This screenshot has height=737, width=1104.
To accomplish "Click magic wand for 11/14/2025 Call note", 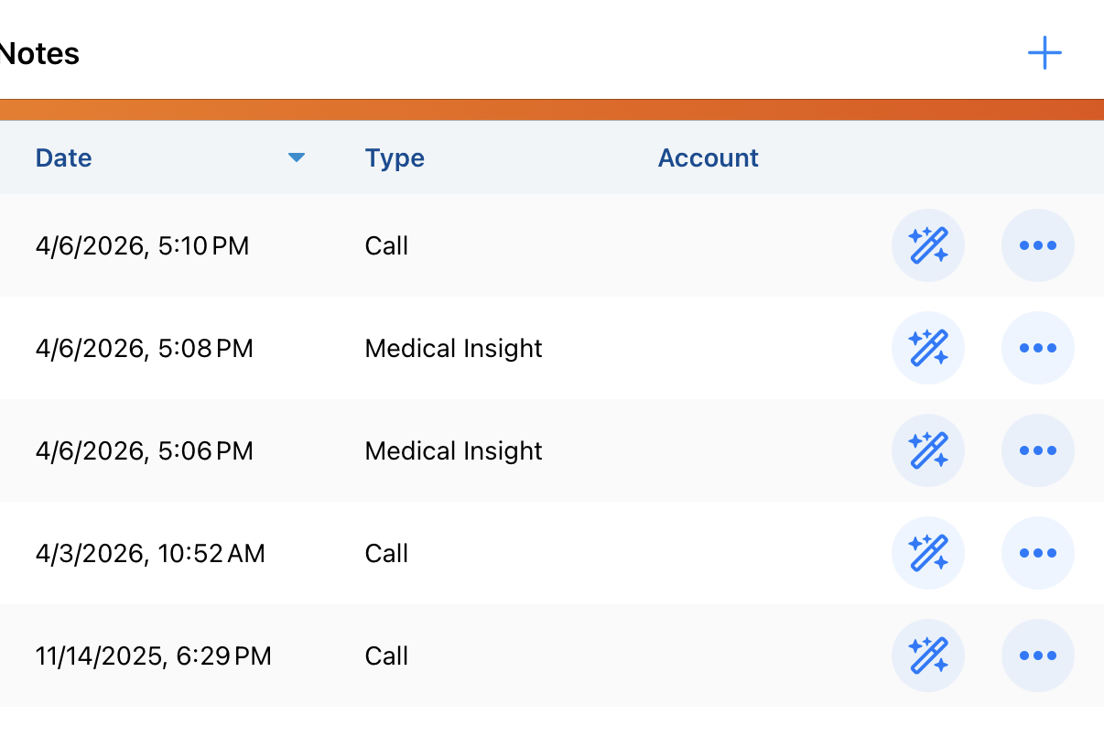I will pyautogui.click(x=927, y=656).
